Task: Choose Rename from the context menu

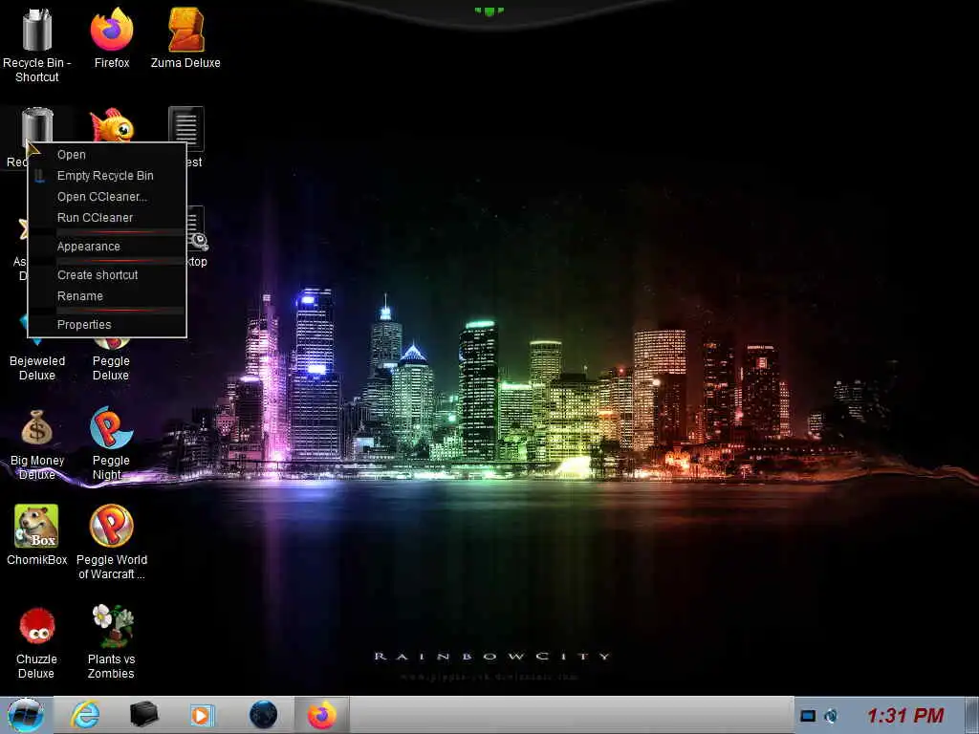Action: pyautogui.click(x=107, y=296)
